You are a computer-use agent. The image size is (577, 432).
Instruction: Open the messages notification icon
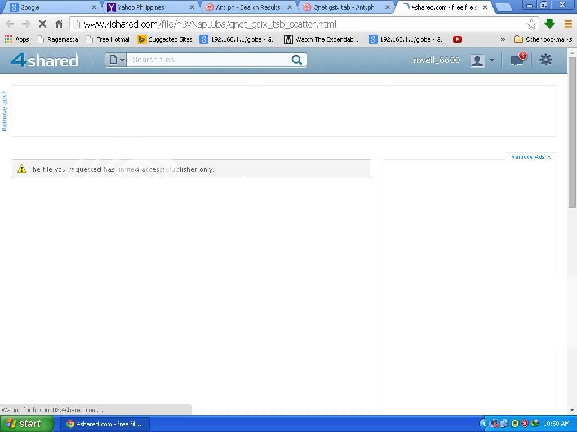(517, 60)
